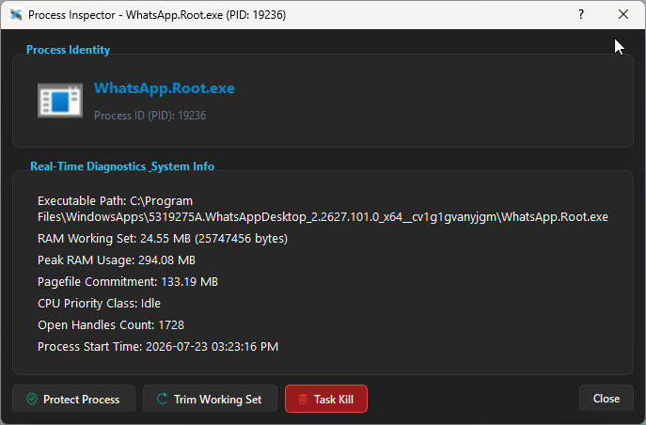Click the Executable Path text line
This screenshot has height=425, width=646.
tap(323, 209)
